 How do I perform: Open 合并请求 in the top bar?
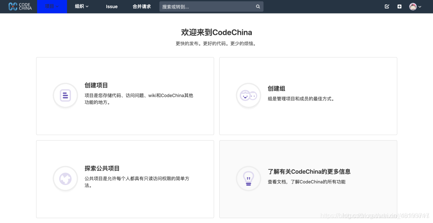pyautogui.click(x=142, y=6)
